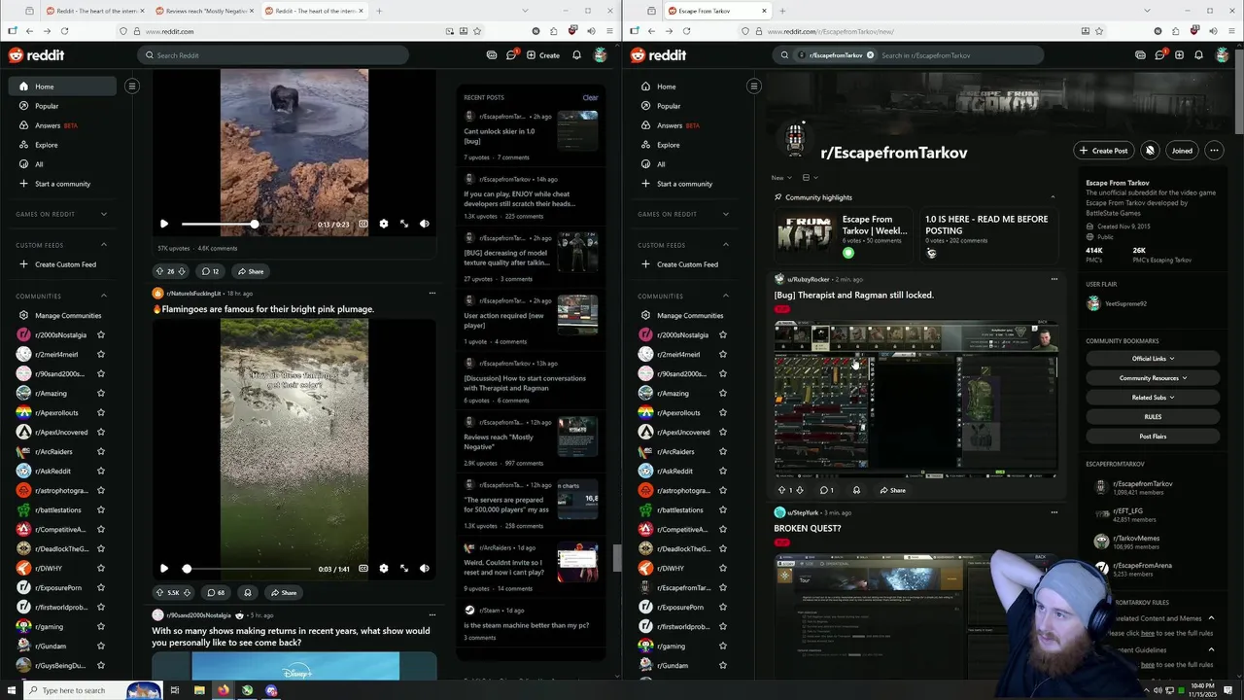Click taskbar 'Type here to search' box

pos(92,690)
